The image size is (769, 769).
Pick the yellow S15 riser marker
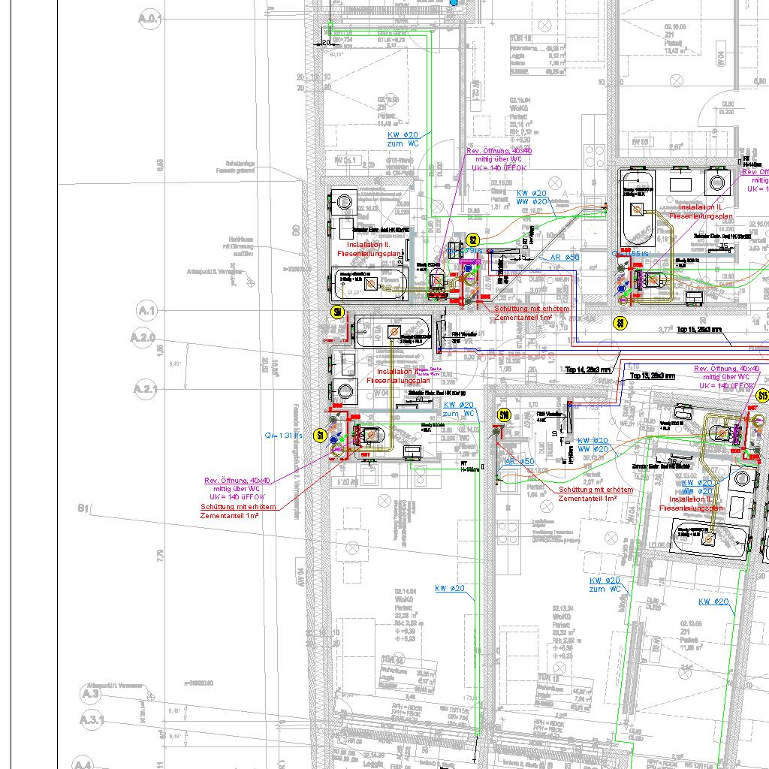point(763,395)
